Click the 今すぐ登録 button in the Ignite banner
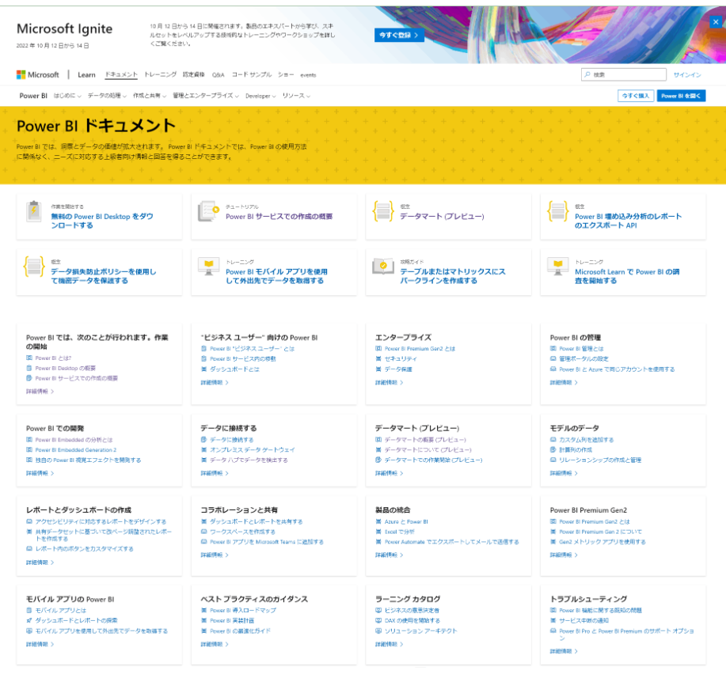The height and width of the screenshot is (674, 726). click(x=399, y=35)
